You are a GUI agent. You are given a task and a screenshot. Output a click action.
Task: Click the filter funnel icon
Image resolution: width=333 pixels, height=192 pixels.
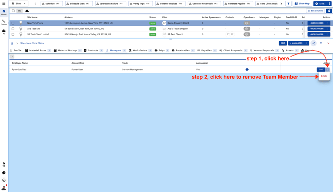pos(288,4)
